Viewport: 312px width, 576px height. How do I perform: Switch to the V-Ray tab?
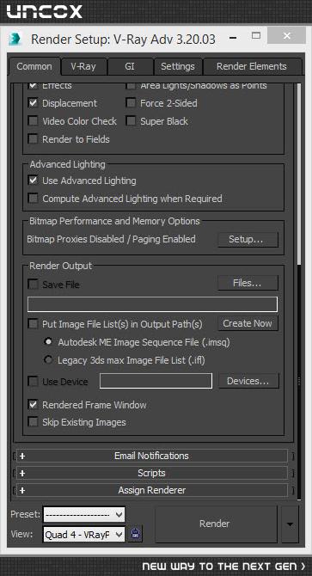[x=83, y=66]
